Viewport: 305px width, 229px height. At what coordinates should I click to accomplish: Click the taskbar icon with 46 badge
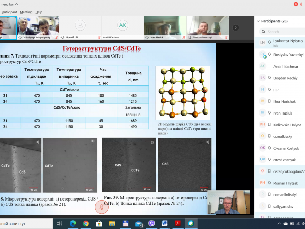pos(139,223)
